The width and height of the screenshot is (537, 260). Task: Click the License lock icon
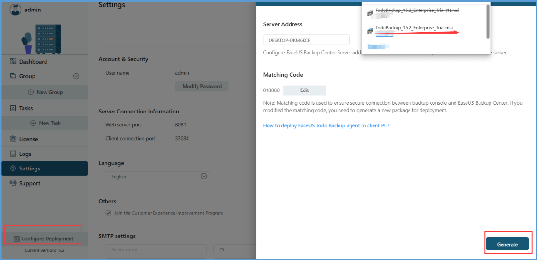(x=13, y=139)
